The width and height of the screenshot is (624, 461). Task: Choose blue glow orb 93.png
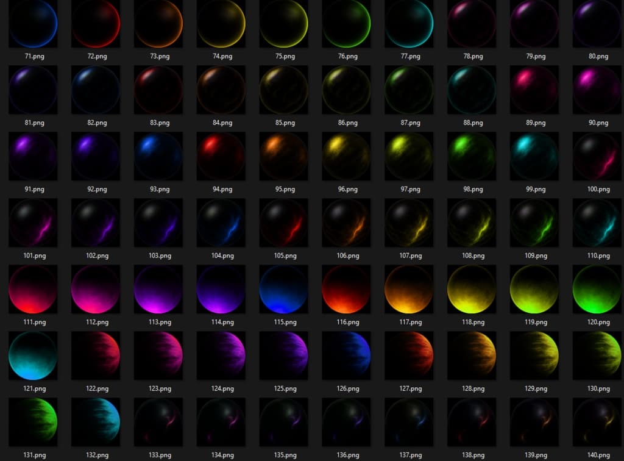158,156
